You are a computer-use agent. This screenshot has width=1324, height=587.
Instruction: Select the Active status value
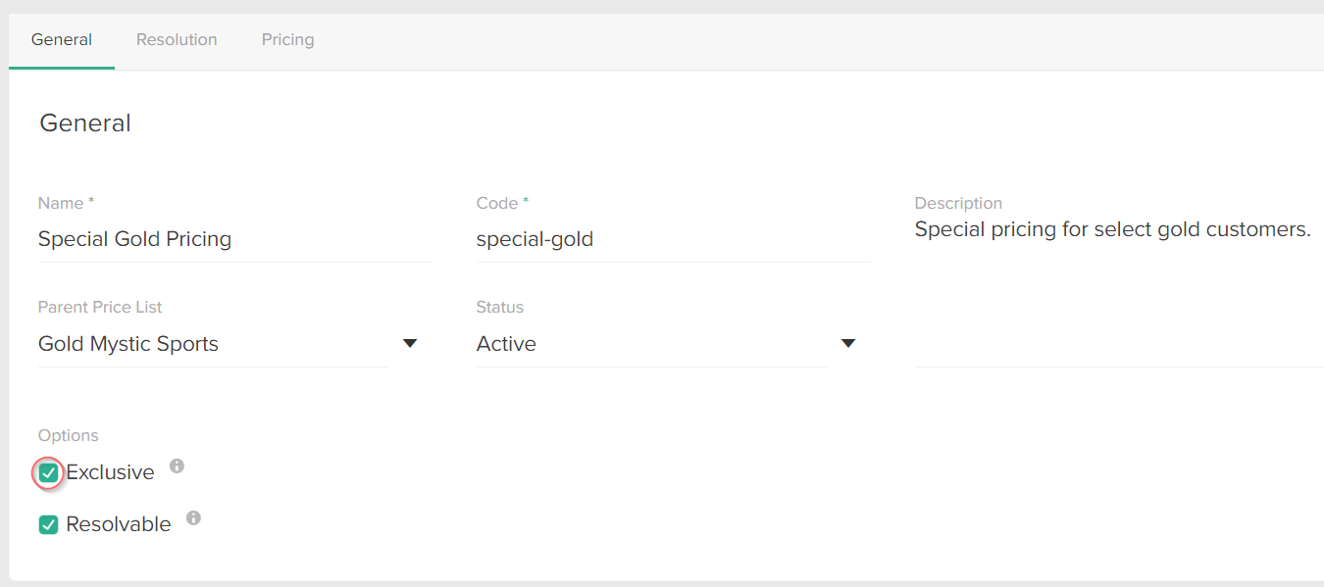click(x=506, y=343)
